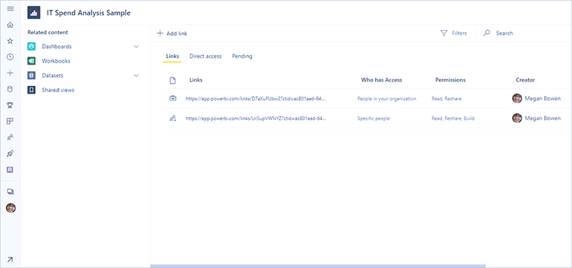
Task: Sort by Links column header
Action: click(196, 80)
